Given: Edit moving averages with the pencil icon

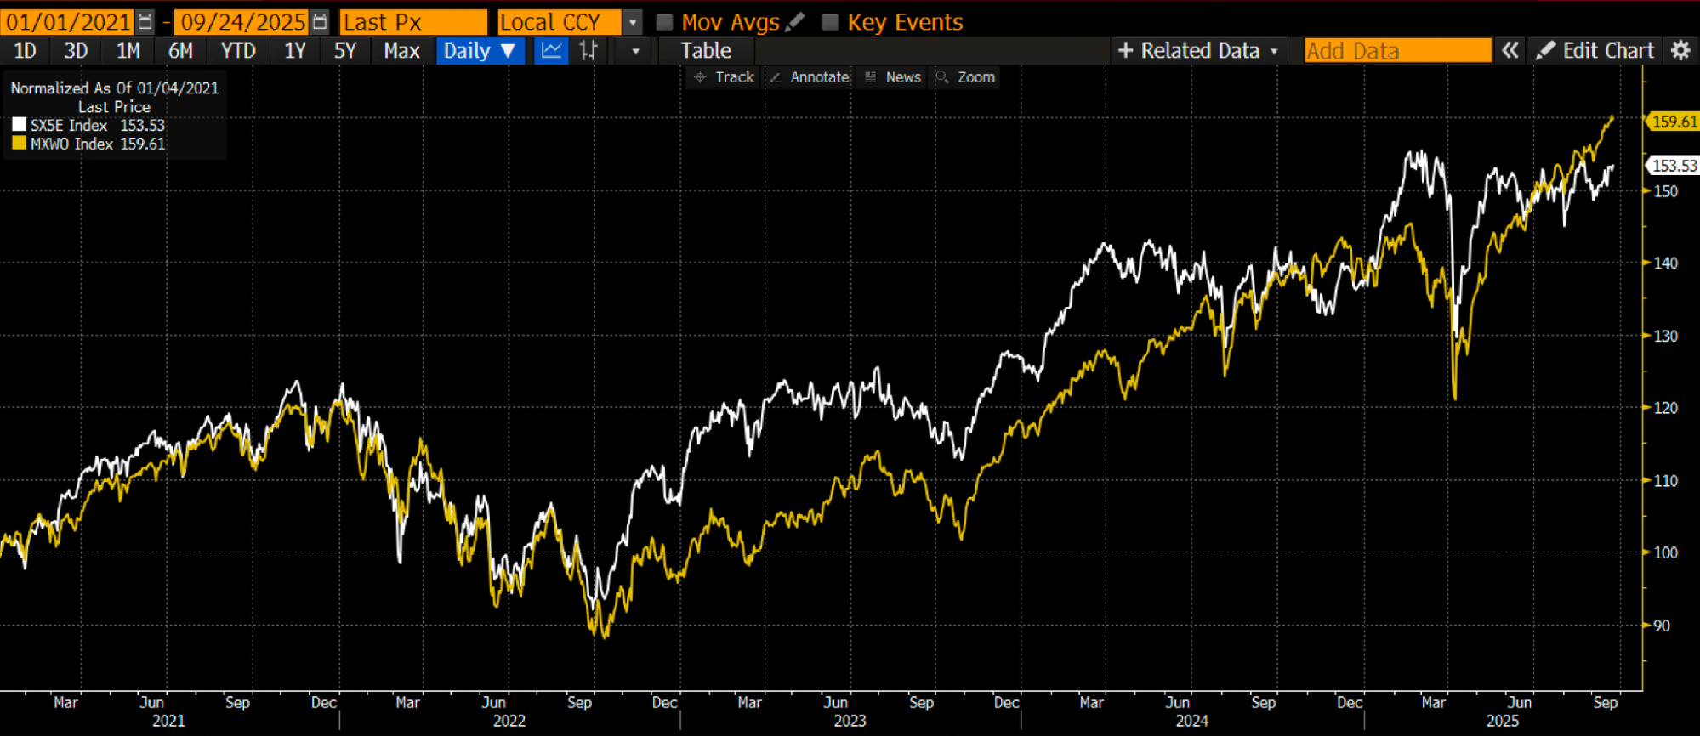Looking at the screenshot, I should click(794, 22).
